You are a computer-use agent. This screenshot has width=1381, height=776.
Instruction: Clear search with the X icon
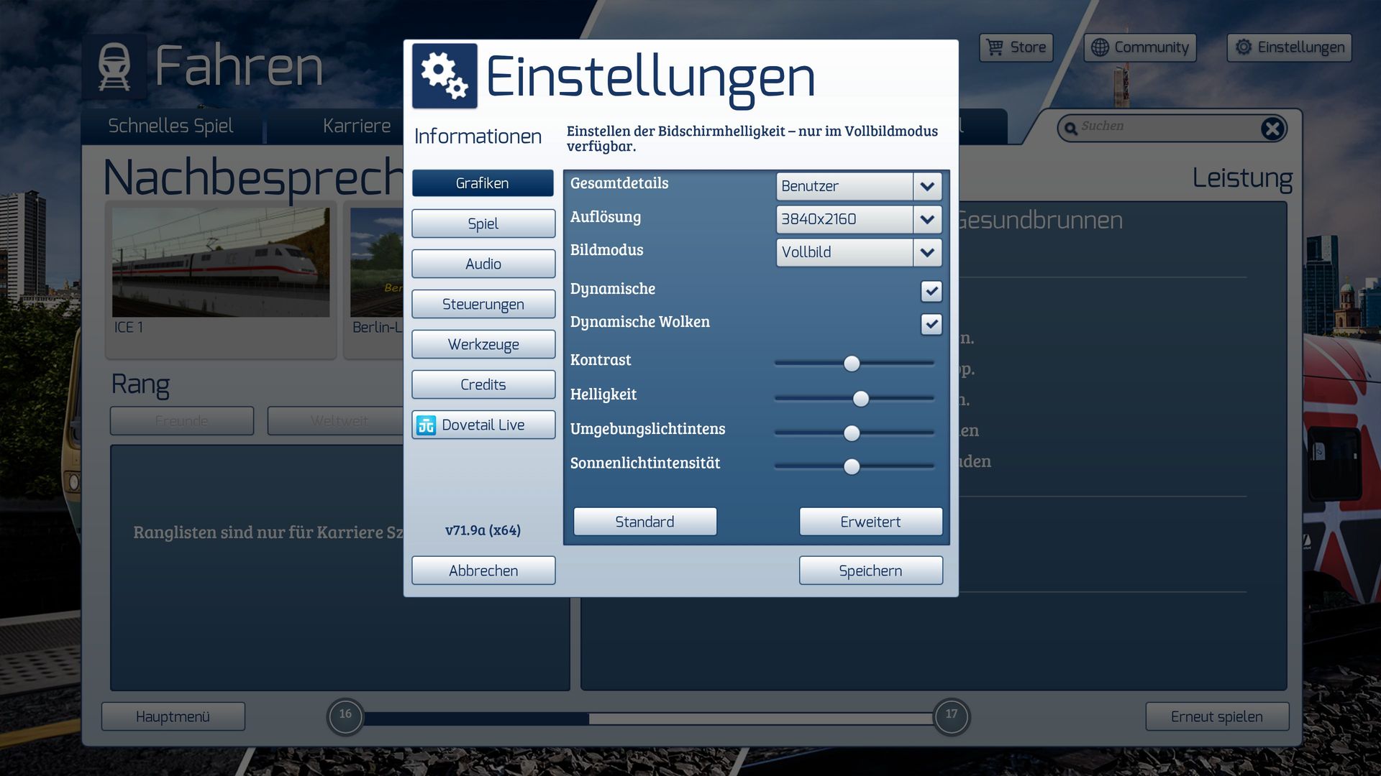point(1272,129)
